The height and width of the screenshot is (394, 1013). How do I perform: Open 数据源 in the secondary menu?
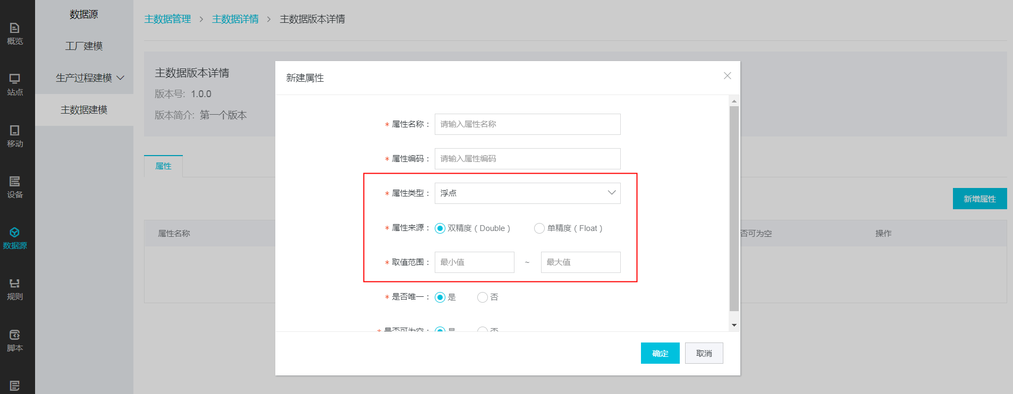tap(84, 14)
